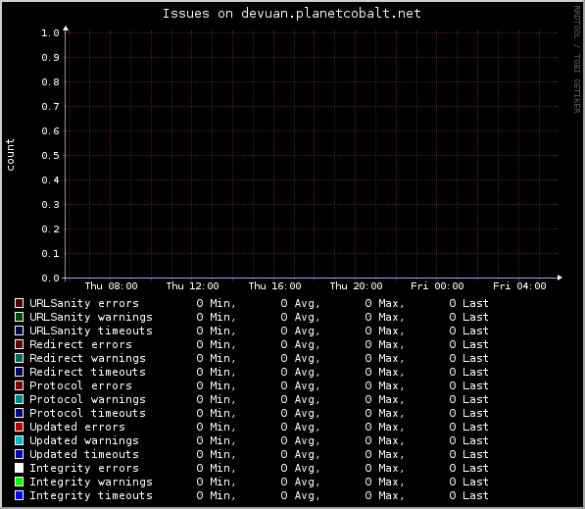
Task: Select the Redirect warnings teal swatch
Action: pyautogui.click(x=19, y=358)
